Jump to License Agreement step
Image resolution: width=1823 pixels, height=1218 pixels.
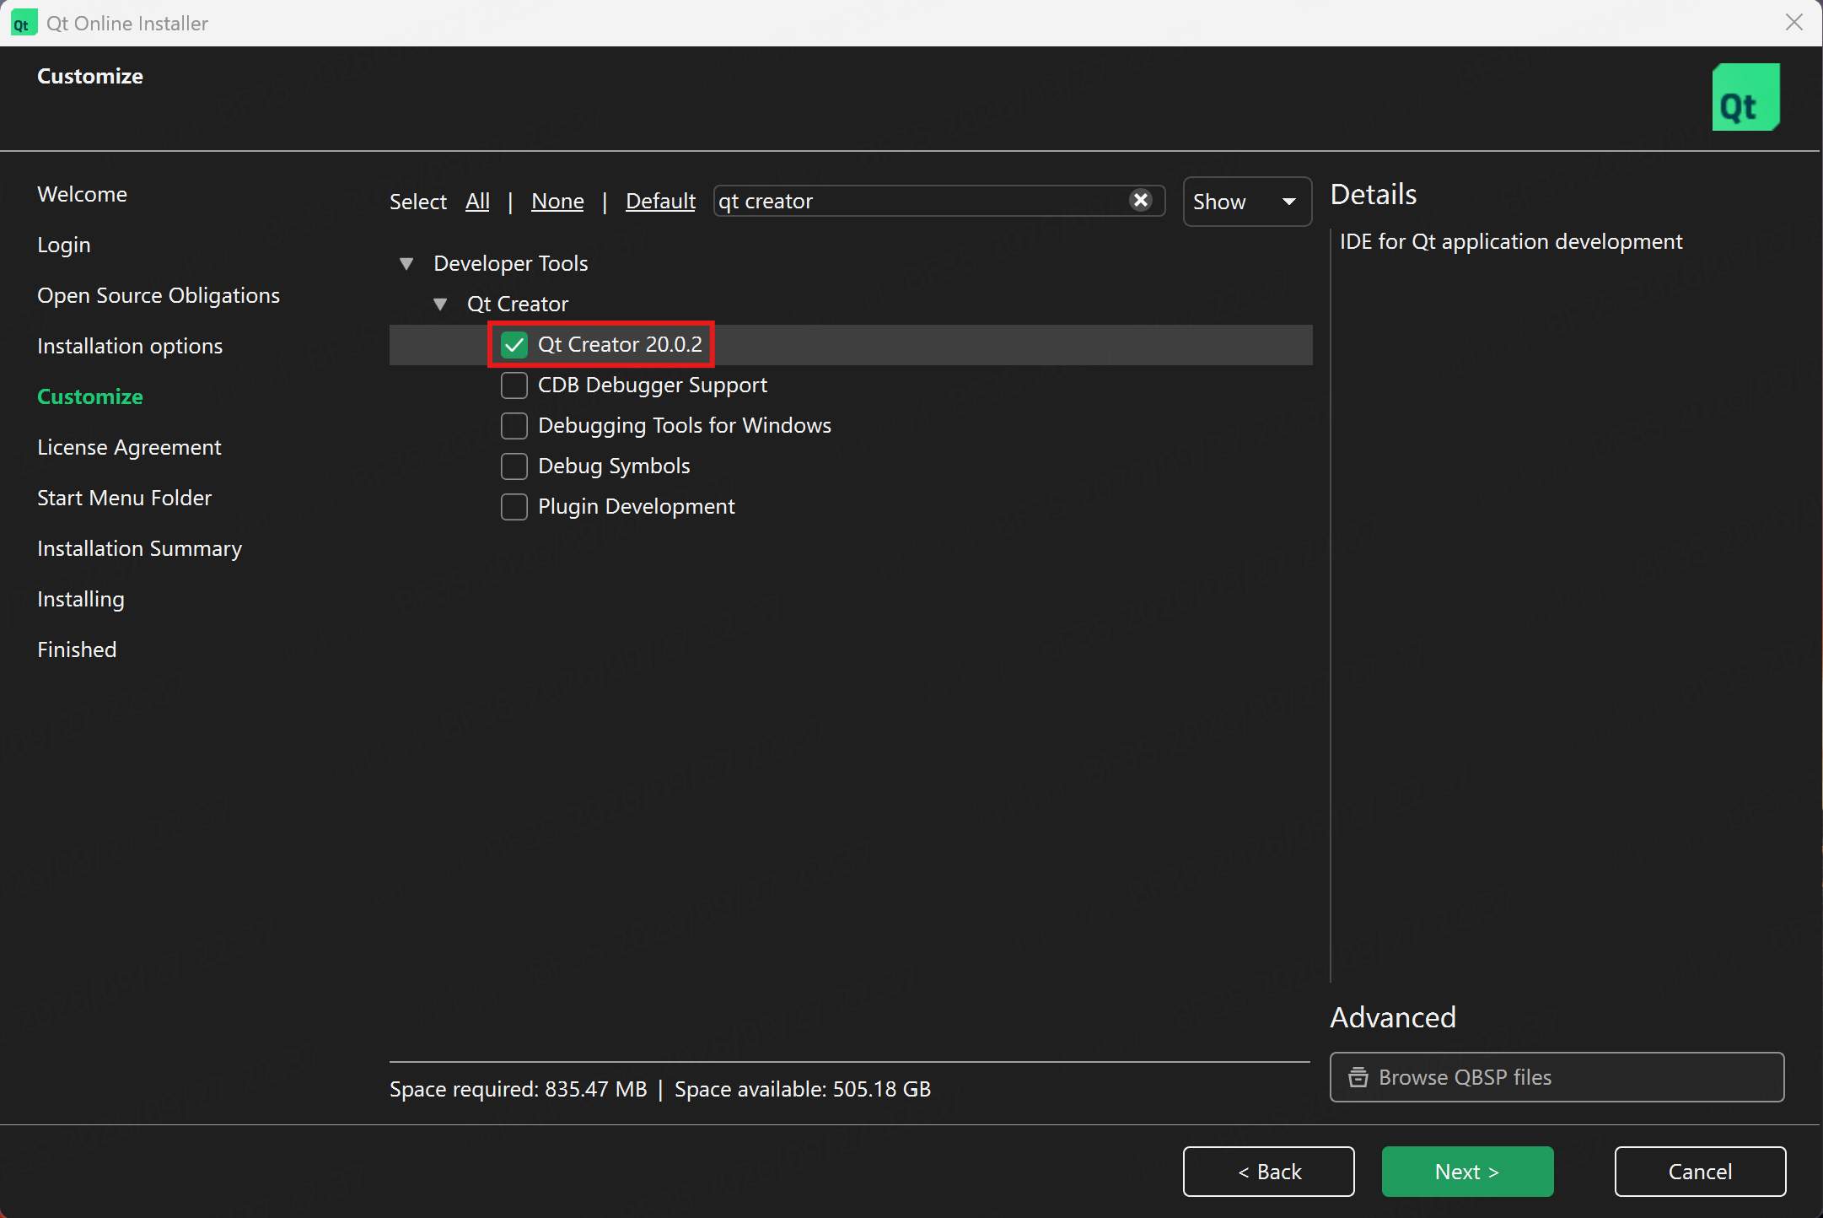pos(129,447)
